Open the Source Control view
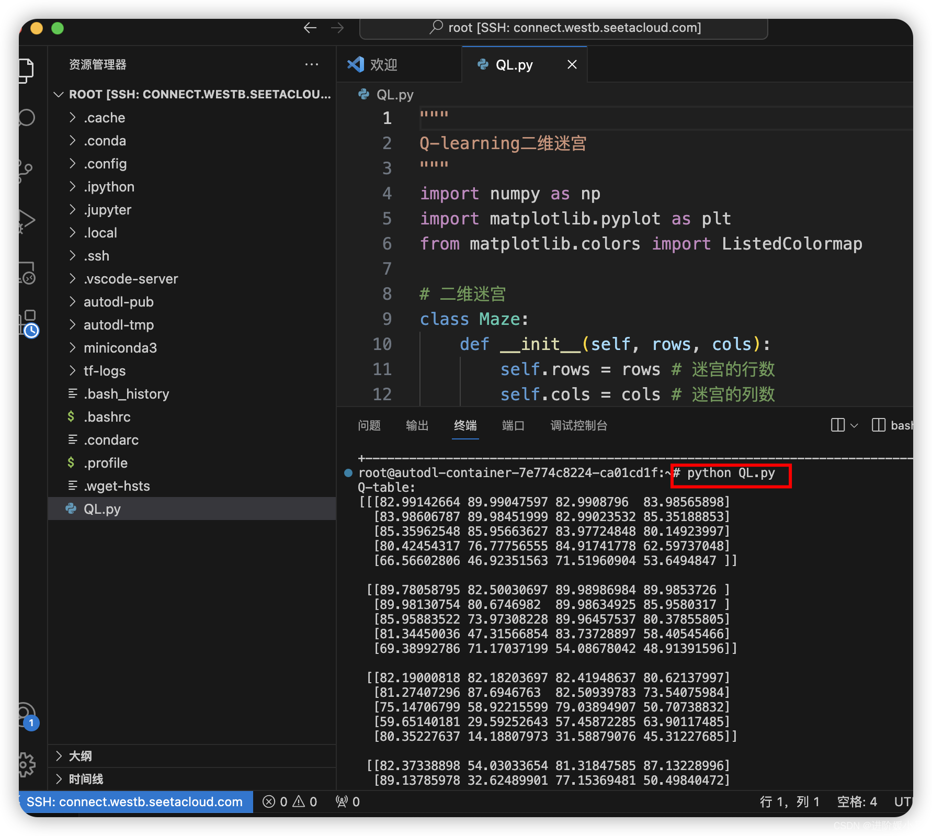 [25, 171]
